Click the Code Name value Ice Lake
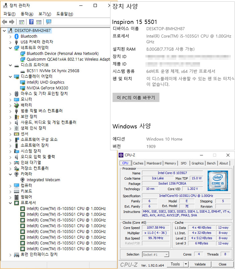Screen dimensions: 235x270 pyautogui.click(x=158, y=178)
